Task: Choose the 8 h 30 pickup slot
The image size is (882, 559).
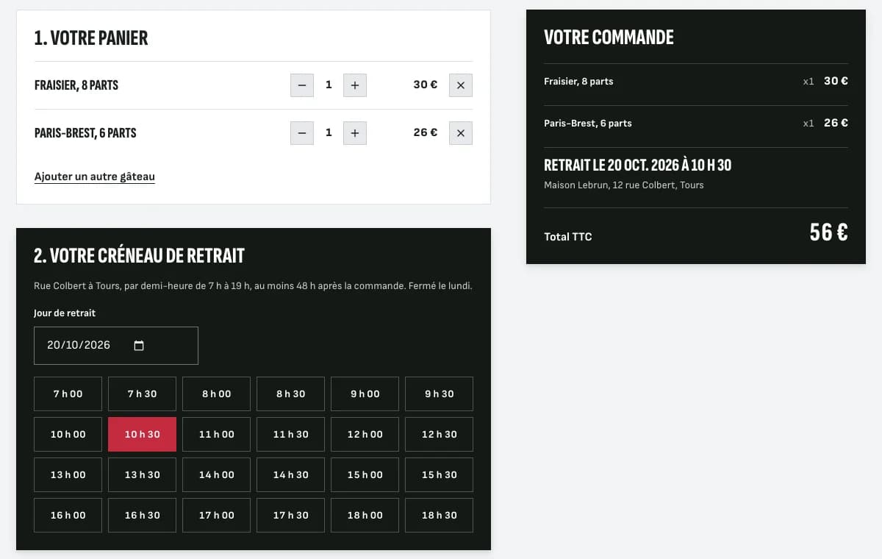Action: point(290,394)
